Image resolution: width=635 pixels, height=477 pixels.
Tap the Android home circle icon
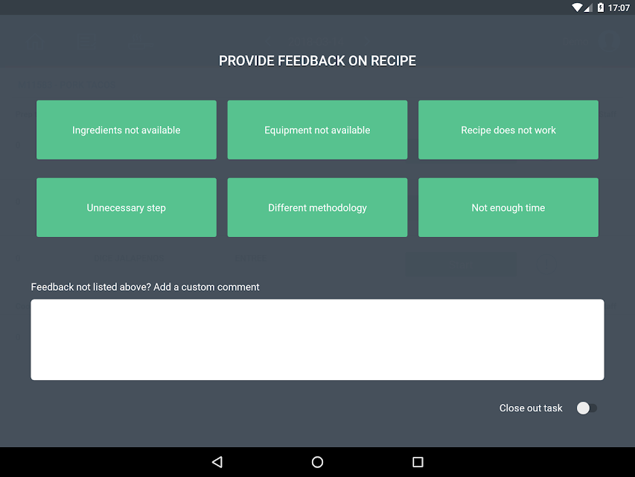click(x=317, y=462)
